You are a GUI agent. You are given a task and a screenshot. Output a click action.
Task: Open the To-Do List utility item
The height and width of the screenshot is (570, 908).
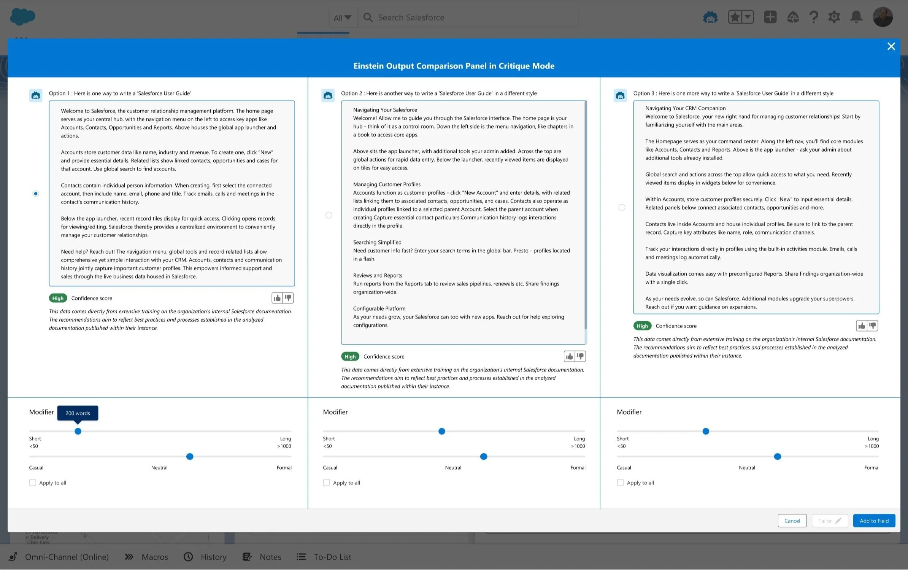(324, 557)
